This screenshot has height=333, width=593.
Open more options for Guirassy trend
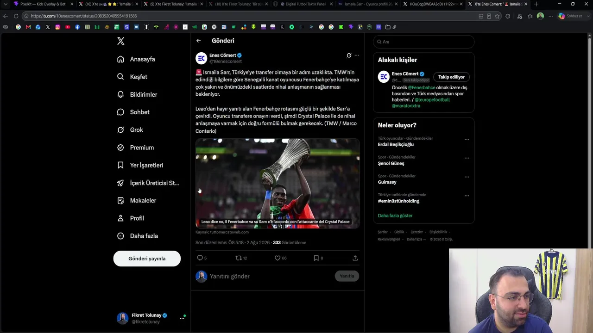point(467,177)
